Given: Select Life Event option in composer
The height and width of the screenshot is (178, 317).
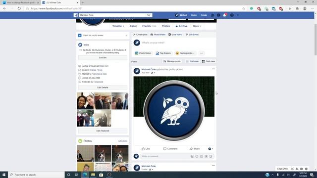Looking at the screenshot, I should [x=192, y=35].
